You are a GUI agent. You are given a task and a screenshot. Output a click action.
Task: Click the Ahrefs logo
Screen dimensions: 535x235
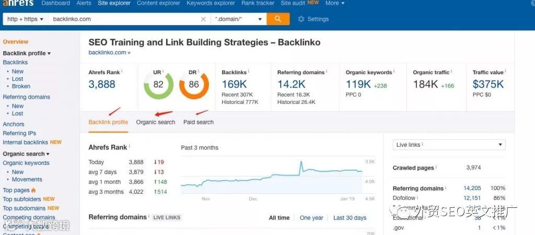(x=18, y=3)
